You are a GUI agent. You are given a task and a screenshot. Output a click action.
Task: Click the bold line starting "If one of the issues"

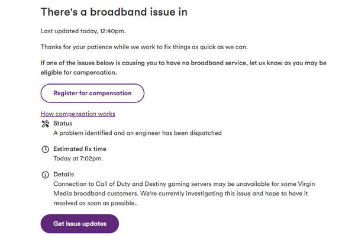point(183,63)
